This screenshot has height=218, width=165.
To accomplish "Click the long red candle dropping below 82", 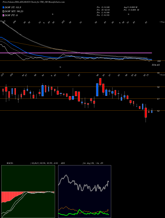I will click(x=146, y=113).
